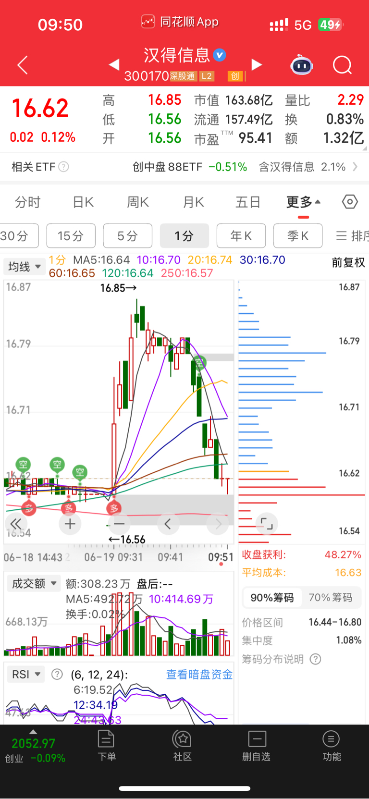Collapse 更多 periods menu
The width and height of the screenshot is (369, 799).
click(x=303, y=202)
